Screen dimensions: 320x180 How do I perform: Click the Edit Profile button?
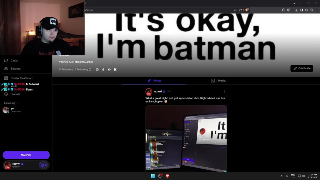click(302, 68)
